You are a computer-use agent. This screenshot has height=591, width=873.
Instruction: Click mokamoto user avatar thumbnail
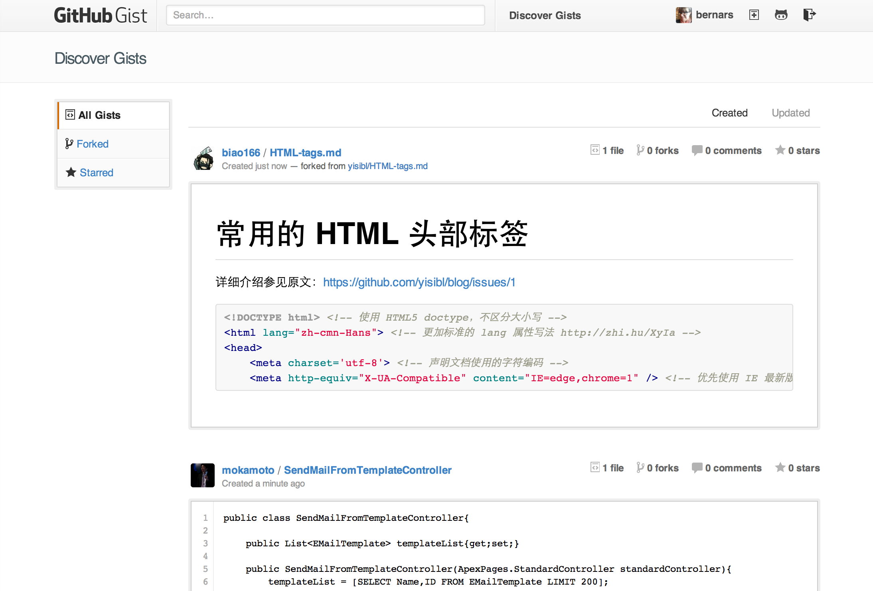click(x=203, y=475)
